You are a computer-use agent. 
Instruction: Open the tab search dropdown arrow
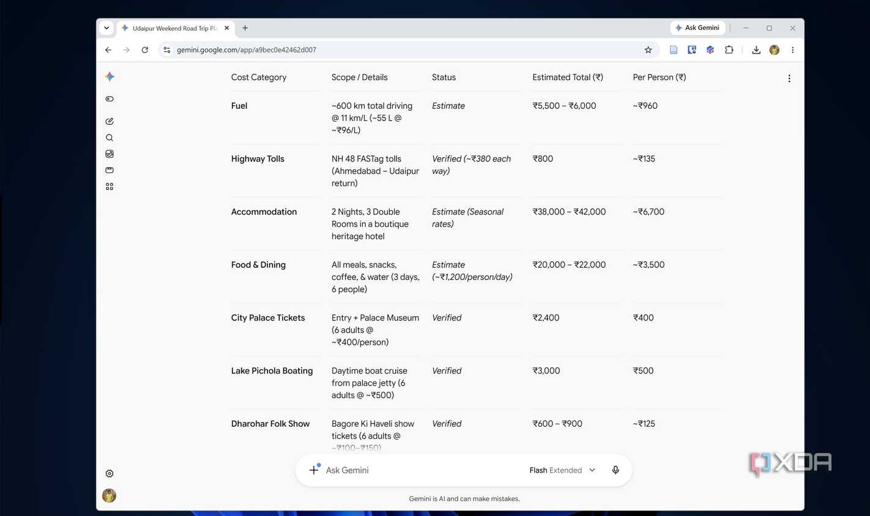click(106, 28)
